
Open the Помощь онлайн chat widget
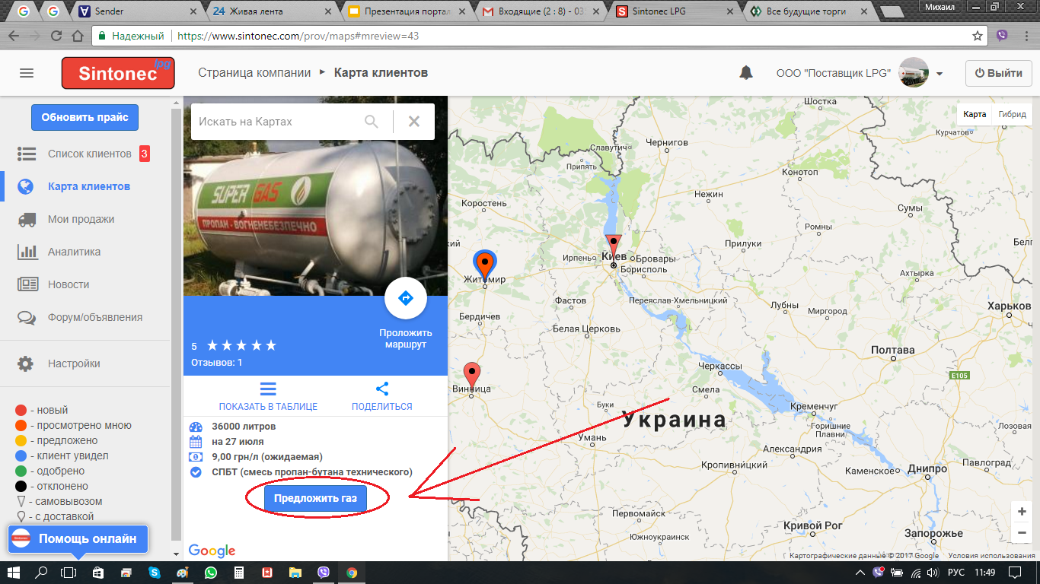click(78, 538)
